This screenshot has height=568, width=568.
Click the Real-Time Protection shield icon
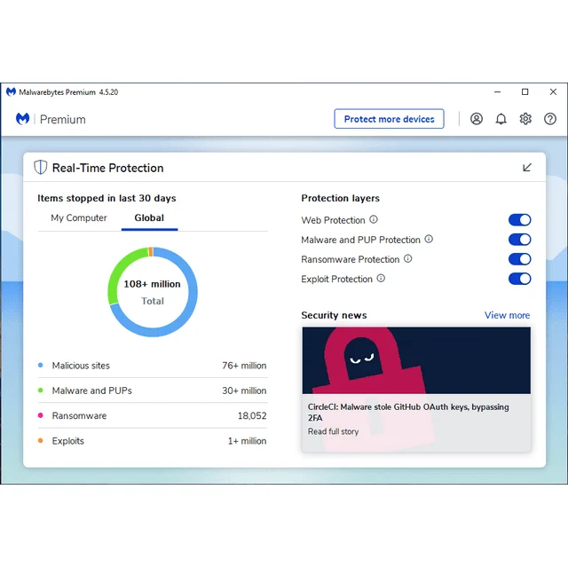pyautogui.click(x=40, y=168)
